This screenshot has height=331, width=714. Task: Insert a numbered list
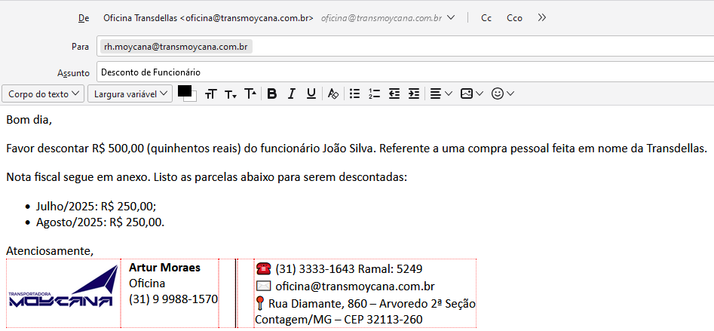374,94
